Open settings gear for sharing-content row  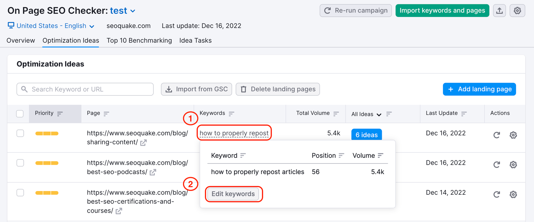pyautogui.click(x=513, y=135)
